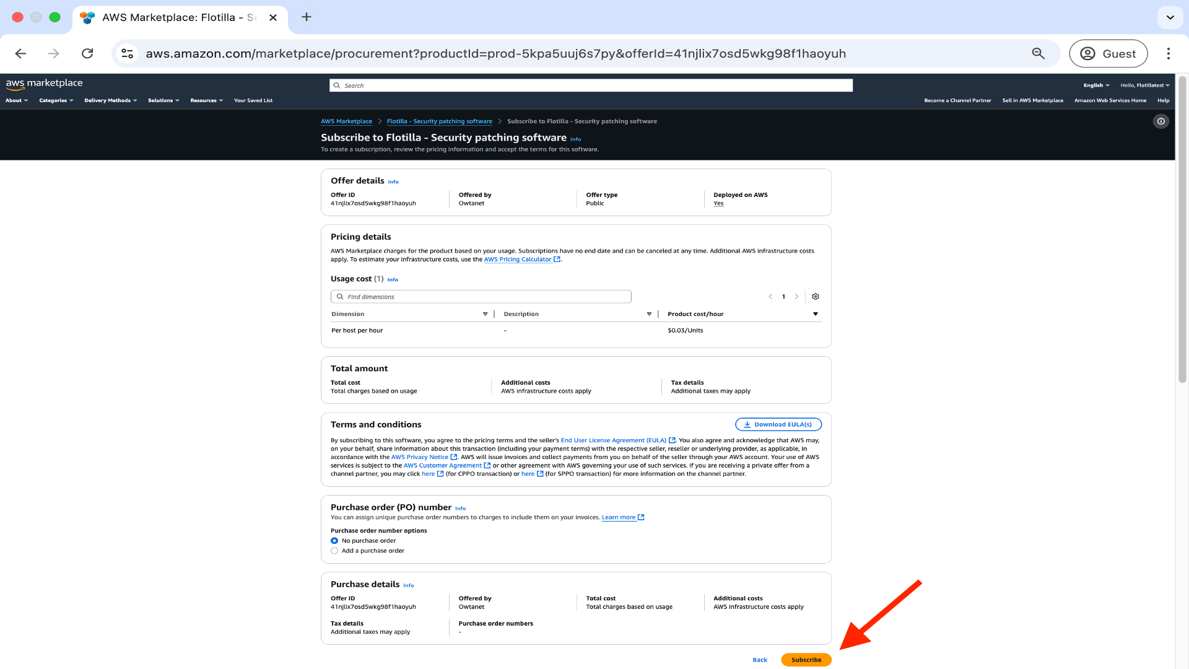Click the Download EULA(s) button
The width and height of the screenshot is (1189, 669).
(x=778, y=424)
